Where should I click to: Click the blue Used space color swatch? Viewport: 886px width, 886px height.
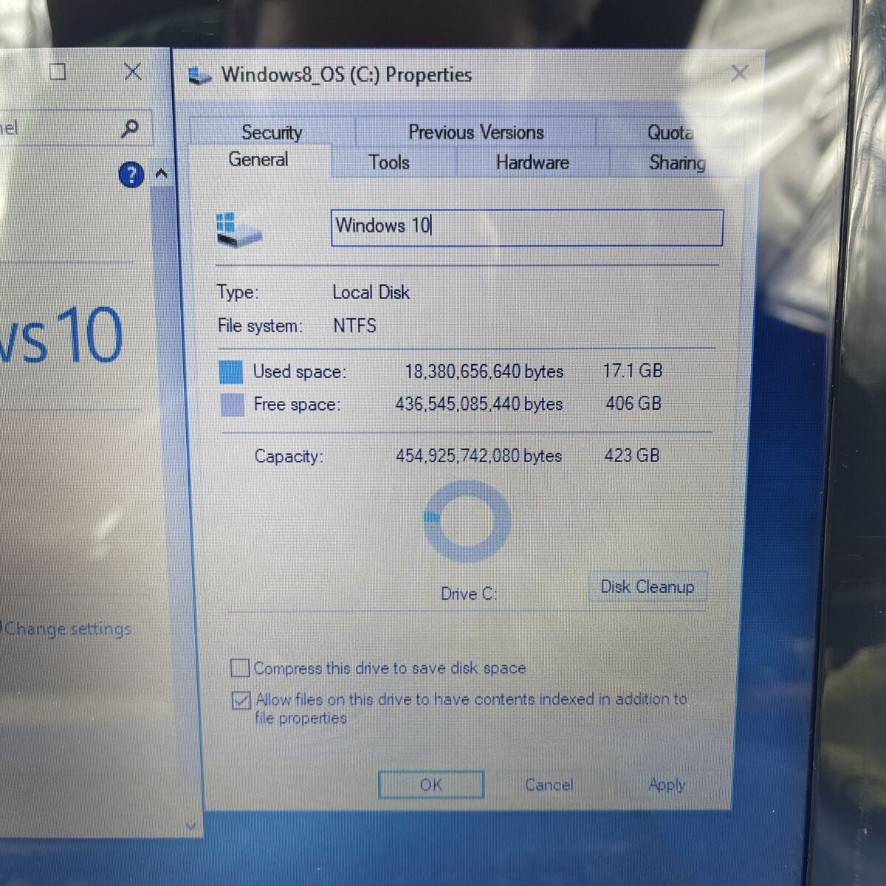[231, 371]
